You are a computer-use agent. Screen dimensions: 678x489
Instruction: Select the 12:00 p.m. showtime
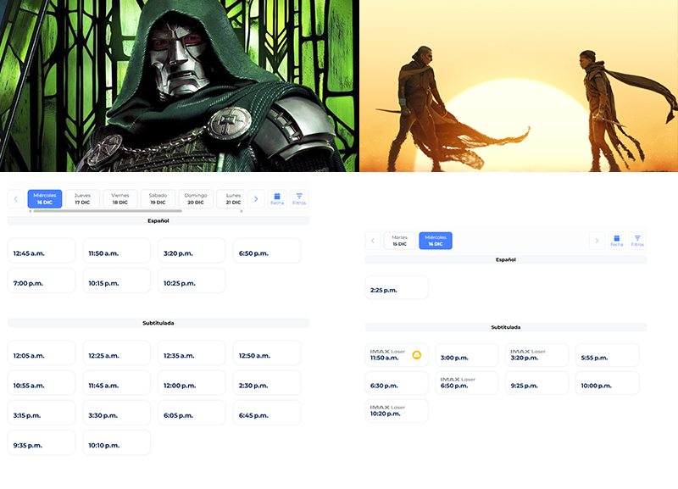pyautogui.click(x=192, y=382)
